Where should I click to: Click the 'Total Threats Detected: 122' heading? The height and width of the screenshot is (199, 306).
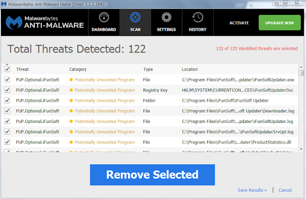(76, 49)
